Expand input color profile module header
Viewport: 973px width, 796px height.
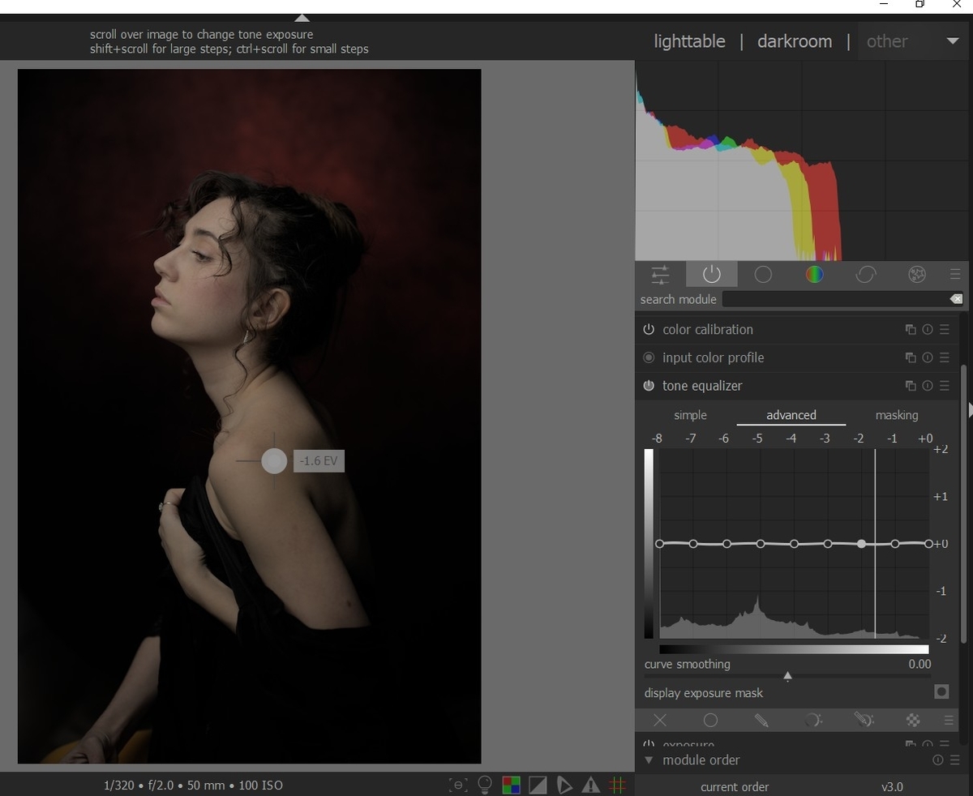pyautogui.click(x=714, y=357)
